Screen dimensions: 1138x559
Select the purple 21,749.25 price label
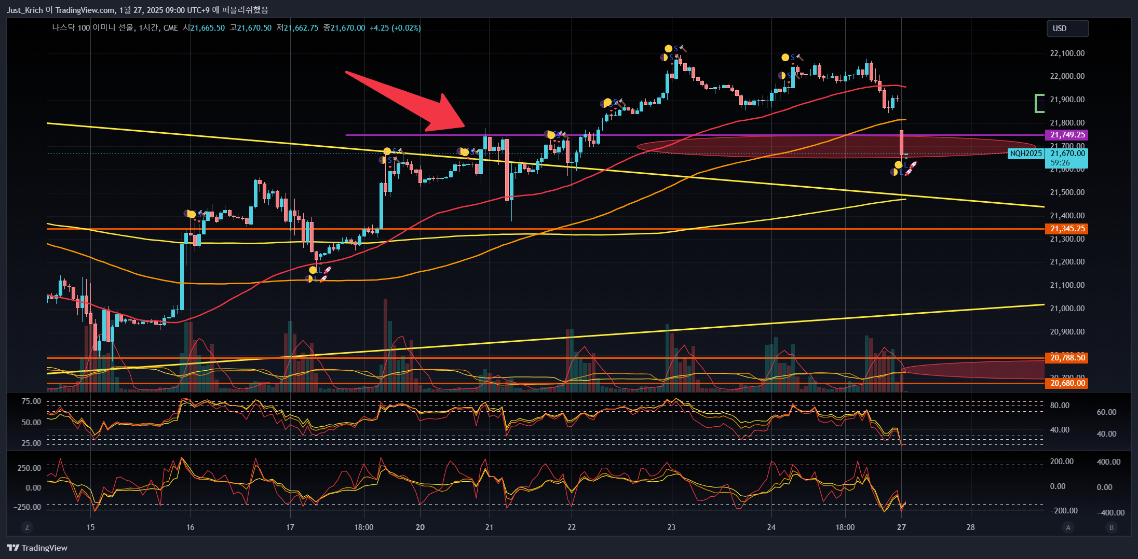click(1066, 135)
